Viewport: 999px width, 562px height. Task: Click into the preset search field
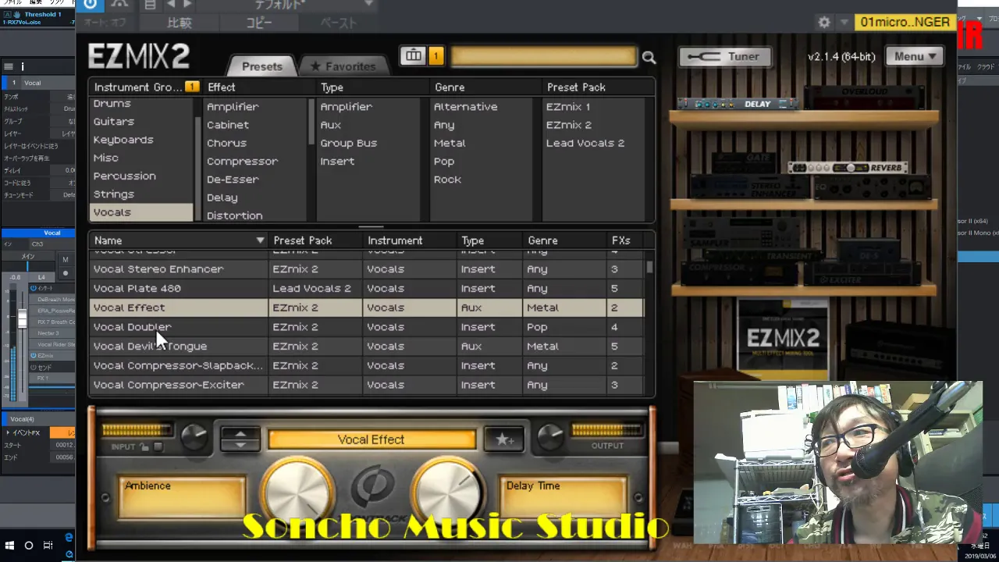(543, 56)
